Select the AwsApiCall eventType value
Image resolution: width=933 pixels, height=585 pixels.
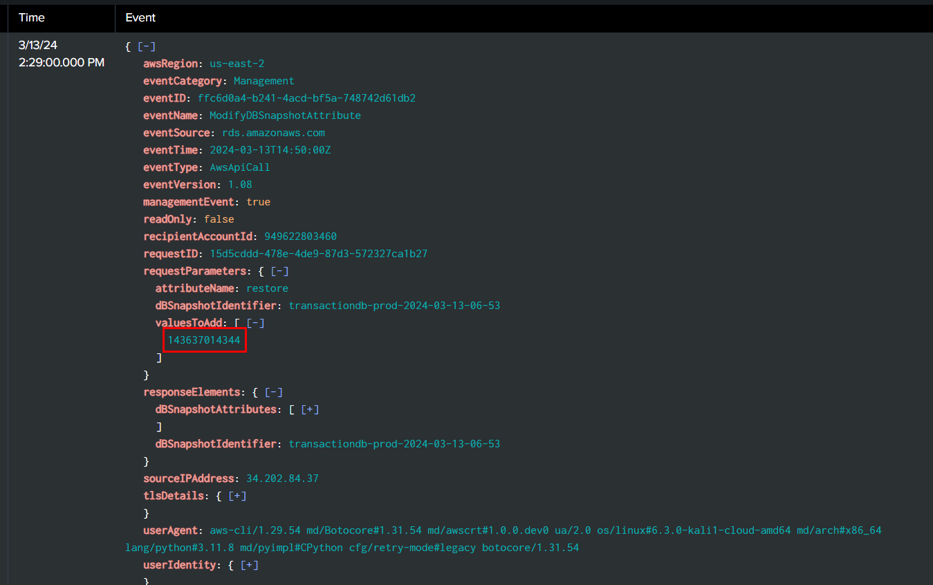239,167
